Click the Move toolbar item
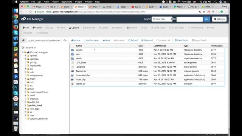 pos(61,28)
